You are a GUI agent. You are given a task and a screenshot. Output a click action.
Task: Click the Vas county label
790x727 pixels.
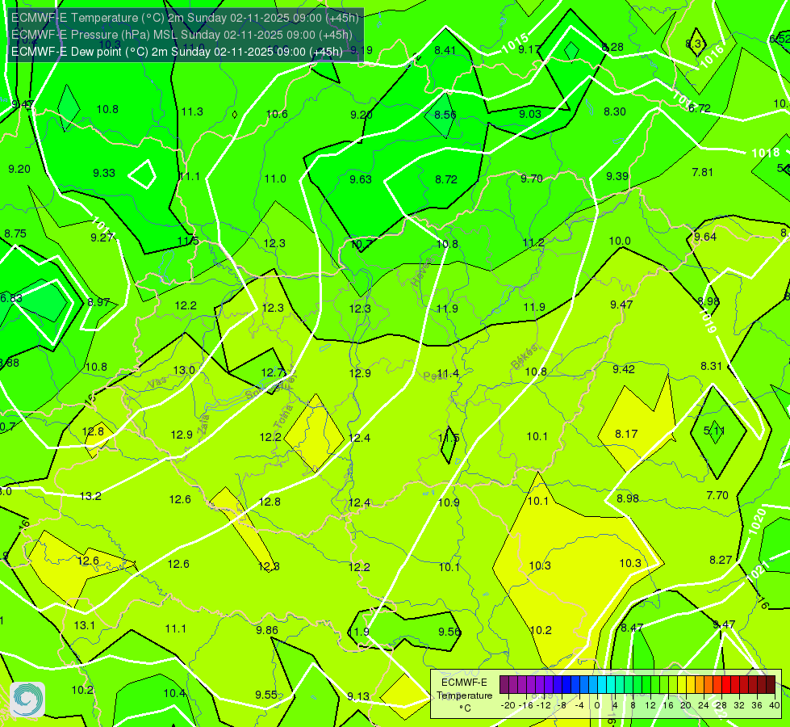point(157,384)
